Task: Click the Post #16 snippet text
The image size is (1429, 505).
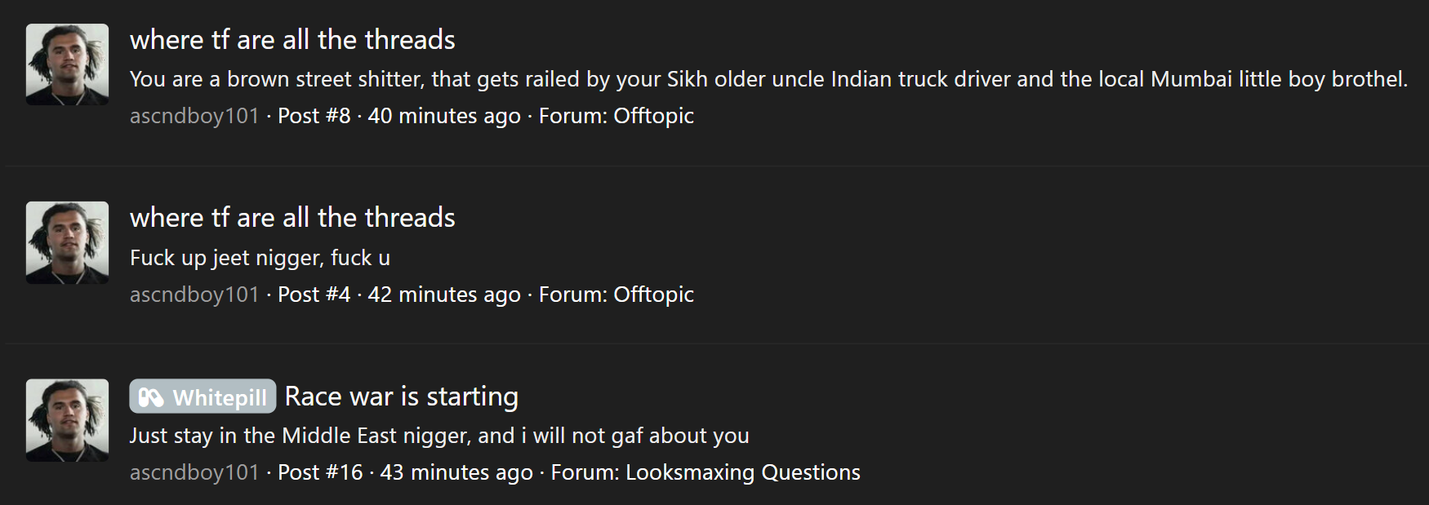Action: click(439, 436)
